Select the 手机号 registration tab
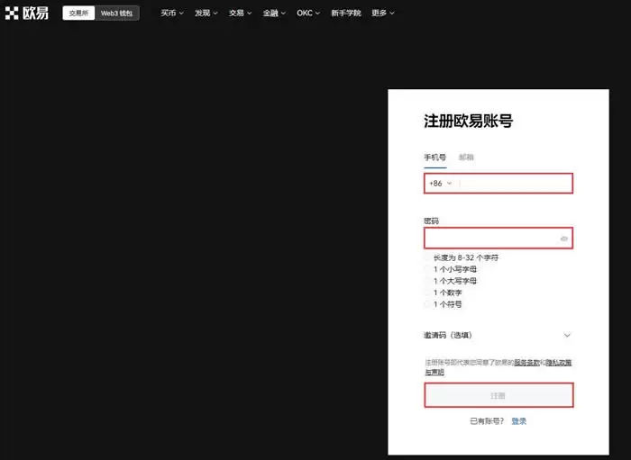Viewport: 631px width, 460px height. [x=435, y=158]
